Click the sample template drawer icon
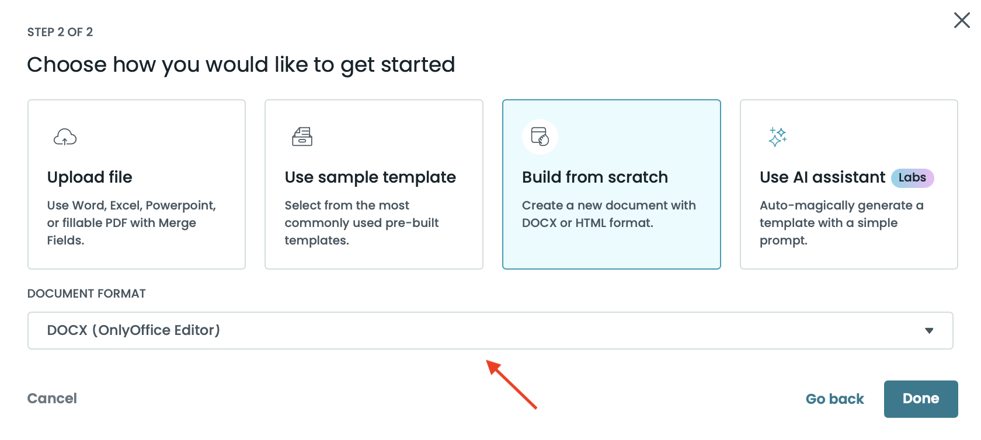Viewport: 981px width, 440px height. coord(302,137)
